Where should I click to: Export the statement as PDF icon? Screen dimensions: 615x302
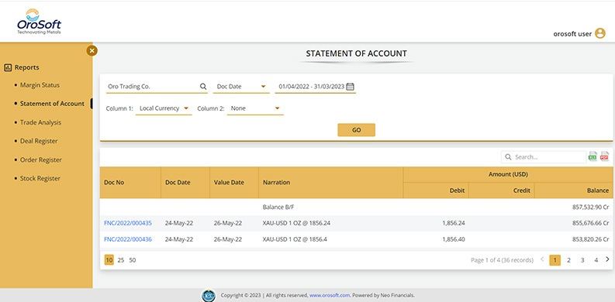click(x=604, y=156)
